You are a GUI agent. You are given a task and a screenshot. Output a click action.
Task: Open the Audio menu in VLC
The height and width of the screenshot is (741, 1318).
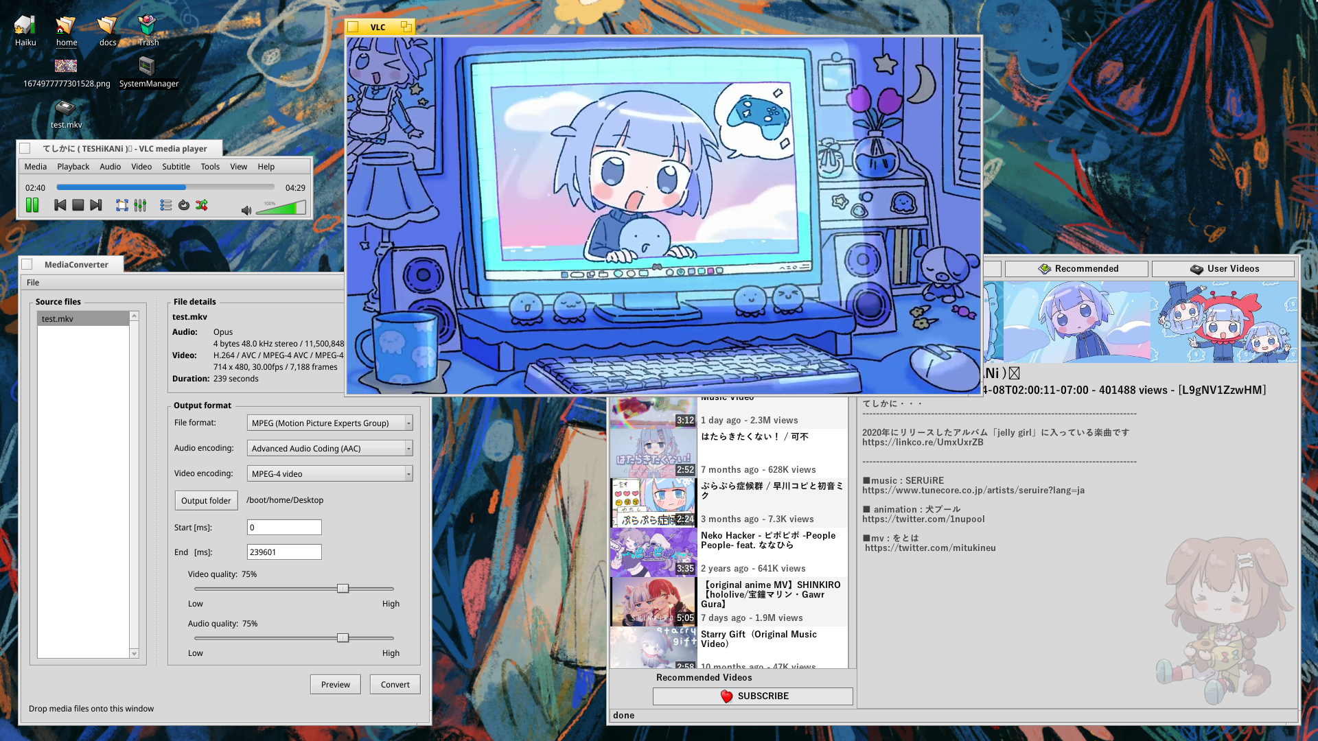point(110,167)
